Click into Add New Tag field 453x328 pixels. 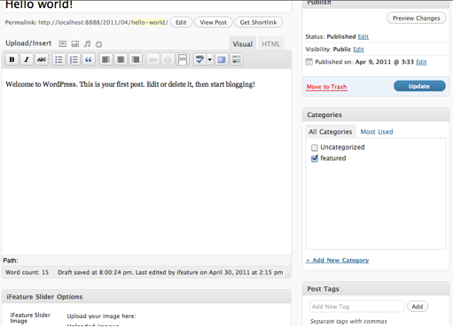click(356, 307)
